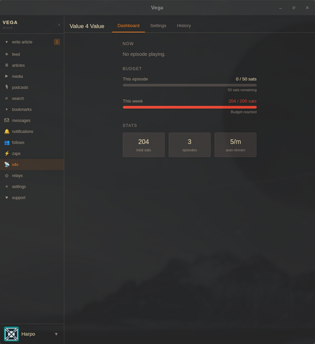Click the bookmarks icon
The image size is (315, 344).
(7, 109)
